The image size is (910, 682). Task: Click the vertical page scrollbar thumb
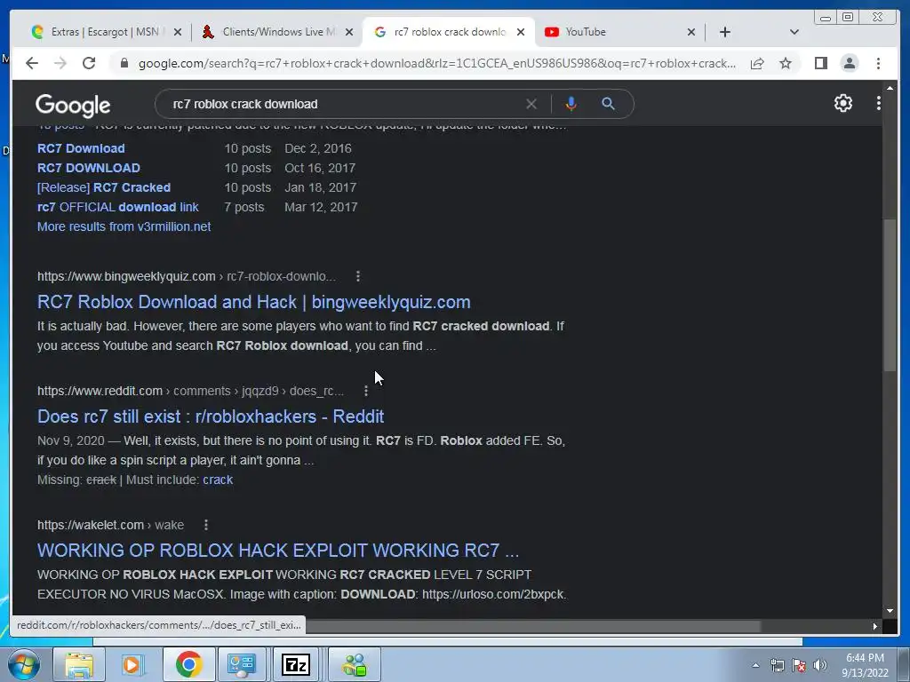890,296
